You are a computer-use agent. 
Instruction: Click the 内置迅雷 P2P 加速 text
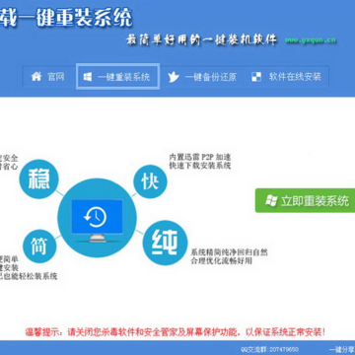pos(200,157)
